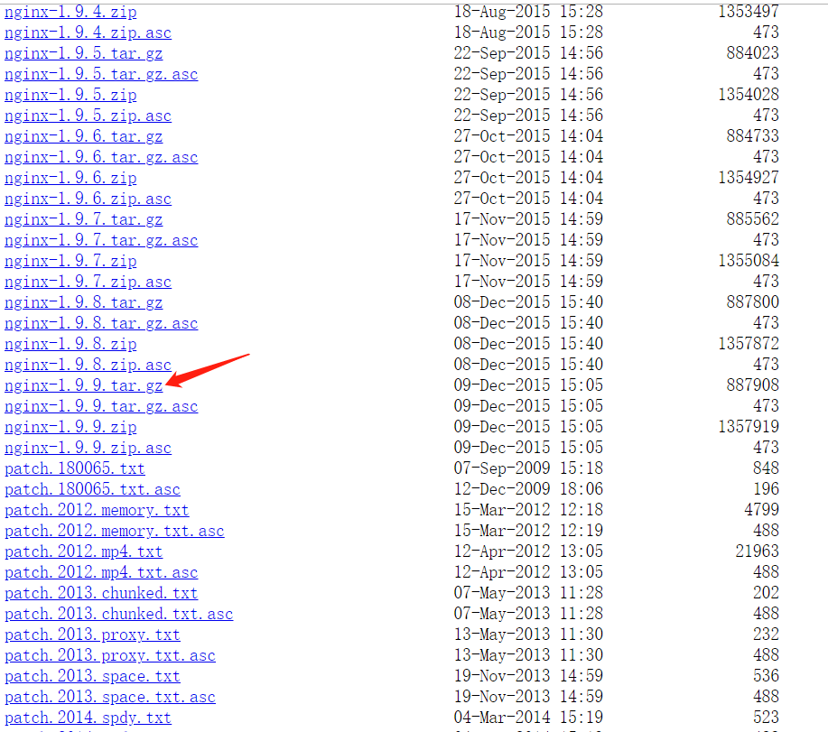Select date 07-Sep-2009 15:18
Screen dimensions: 828x732
tap(528, 468)
